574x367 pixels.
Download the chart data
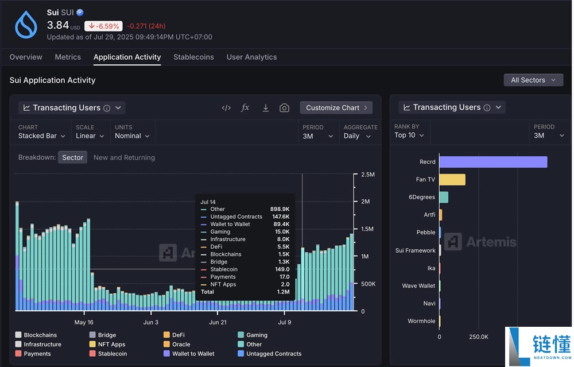[x=265, y=108]
